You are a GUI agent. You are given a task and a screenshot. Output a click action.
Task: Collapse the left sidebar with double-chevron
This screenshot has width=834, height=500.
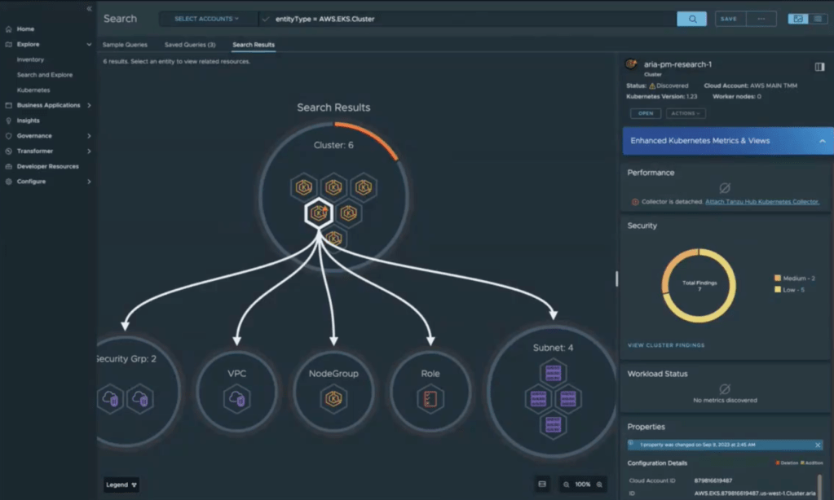click(x=89, y=8)
